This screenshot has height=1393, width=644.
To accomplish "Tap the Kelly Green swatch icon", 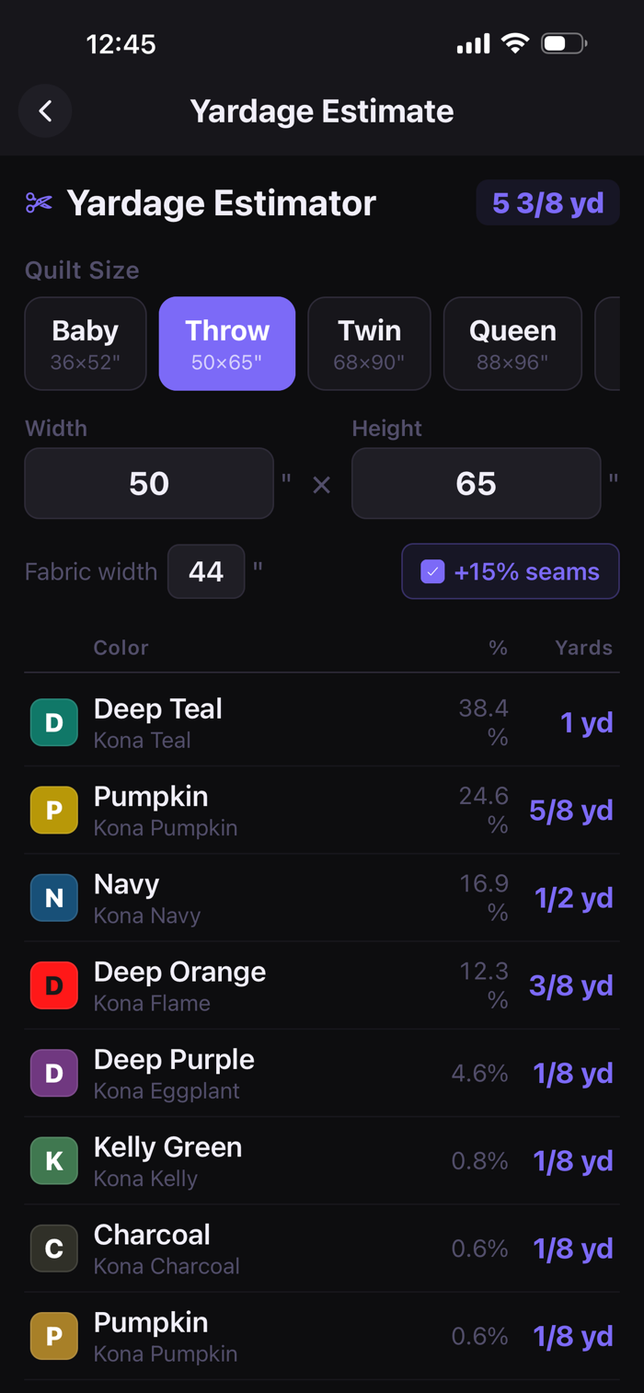I will (x=54, y=1160).
